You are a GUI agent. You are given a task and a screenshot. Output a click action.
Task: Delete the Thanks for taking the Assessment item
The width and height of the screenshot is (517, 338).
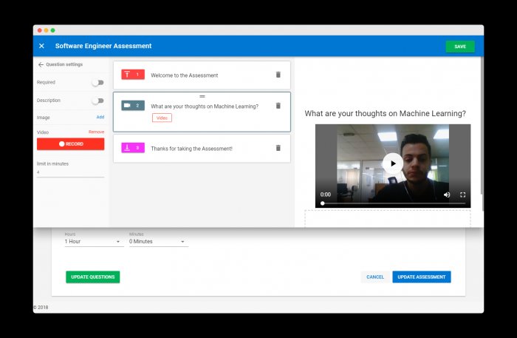coord(278,148)
